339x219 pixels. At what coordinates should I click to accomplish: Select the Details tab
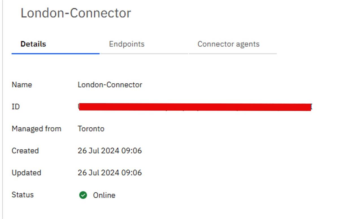click(x=33, y=44)
